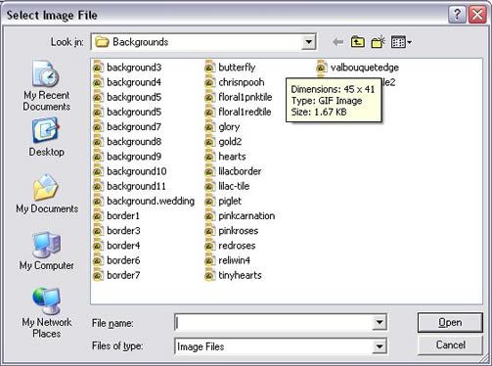Screen dimensions: 492x366
Task: Select the gold2 file
Action: tap(223, 141)
